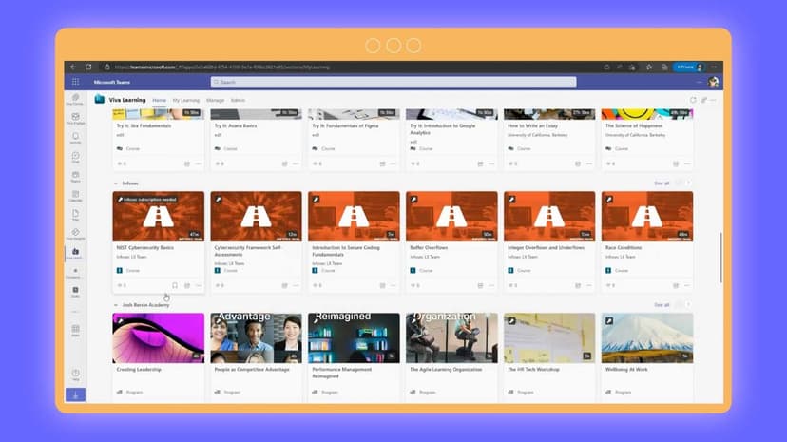
Task: Switch to the Admin tab
Action: point(238,101)
